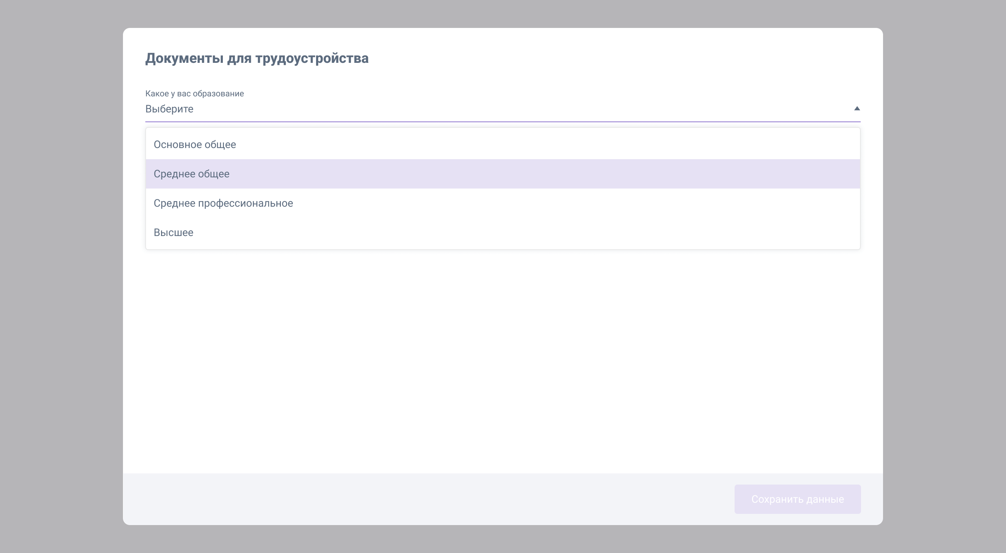Click the purple underline of the select field
The image size is (1006, 553).
(x=503, y=122)
